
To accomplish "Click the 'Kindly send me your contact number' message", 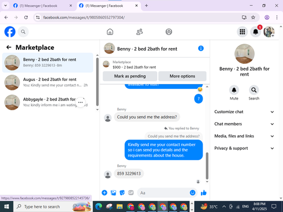I will pyautogui.click(x=164, y=150).
